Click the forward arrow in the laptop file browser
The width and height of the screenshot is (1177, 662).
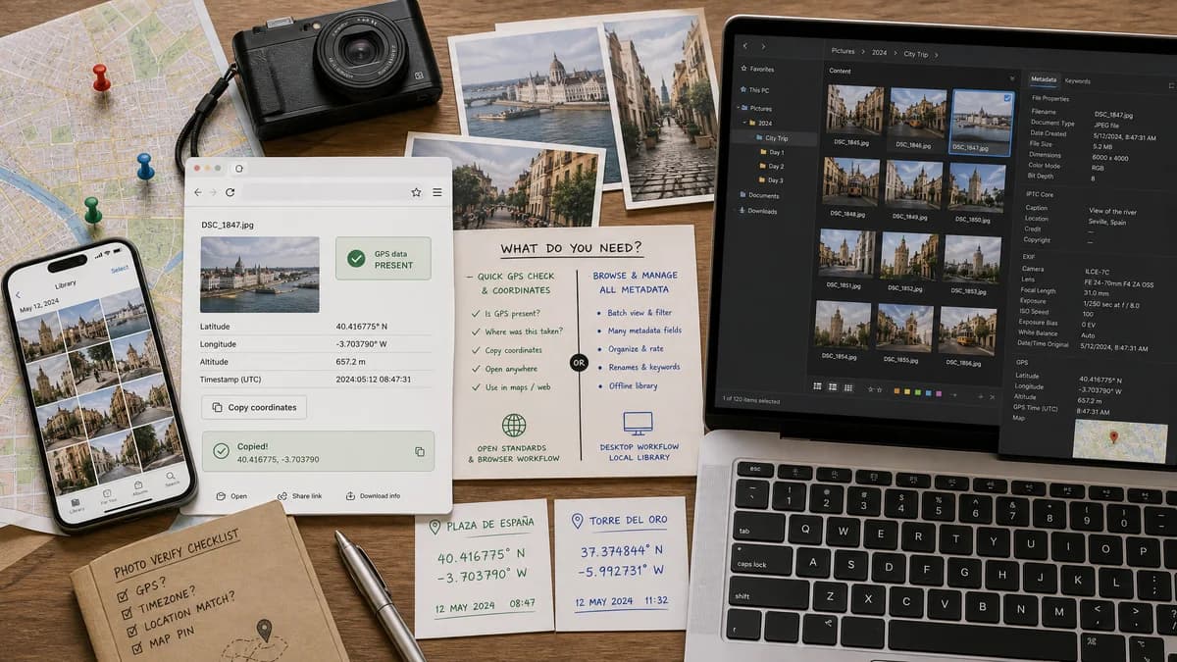pyautogui.click(x=763, y=47)
